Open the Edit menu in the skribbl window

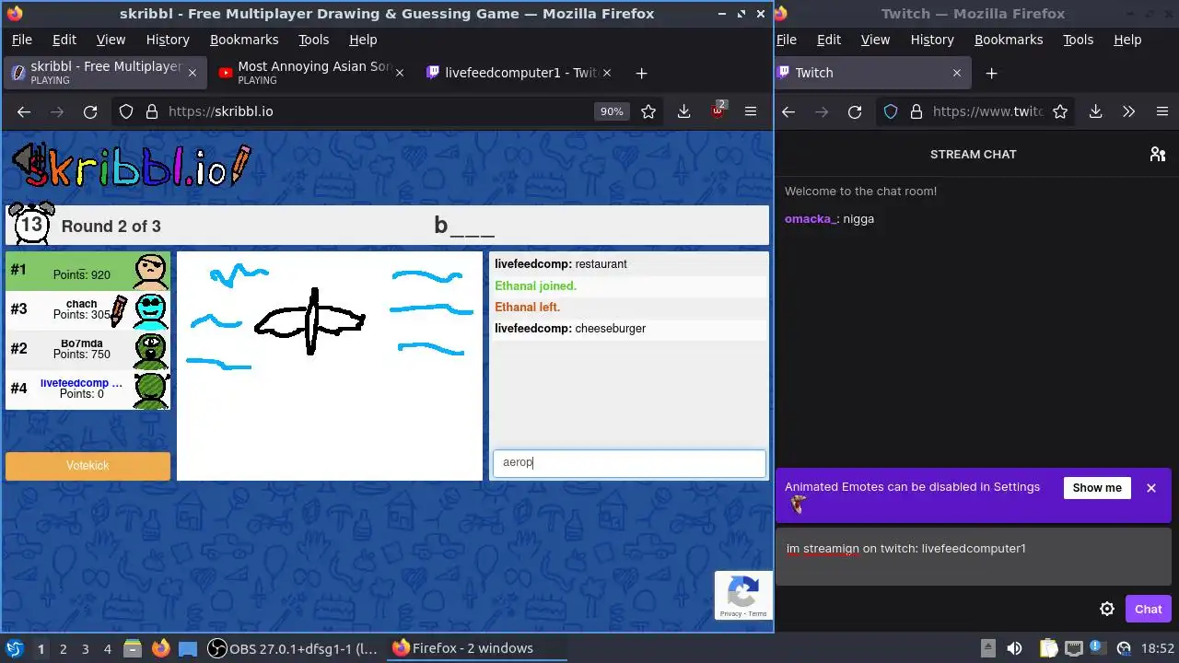(x=64, y=40)
